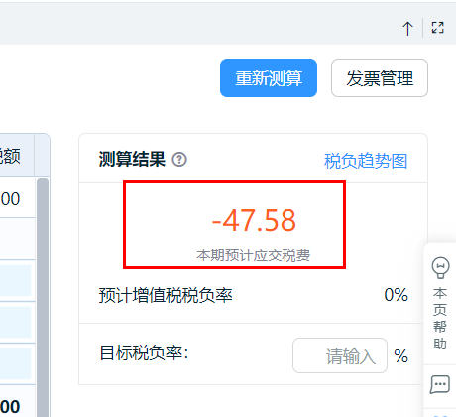Screen dimensions: 456x417
Task: Open the chat message bubble icon
Action: click(440, 384)
